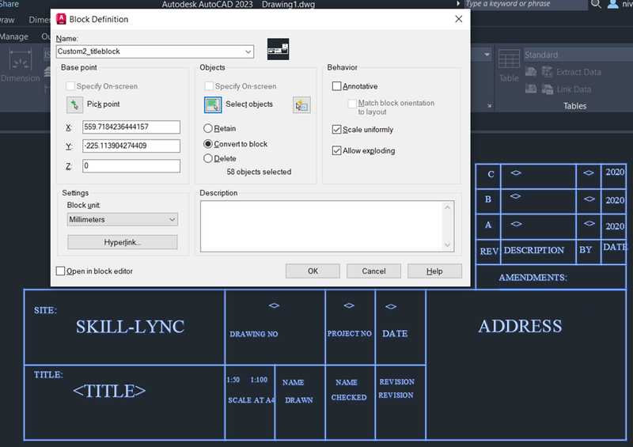Expand the block Name dropdown
The width and height of the screenshot is (633, 447).
[x=248, y=51]
